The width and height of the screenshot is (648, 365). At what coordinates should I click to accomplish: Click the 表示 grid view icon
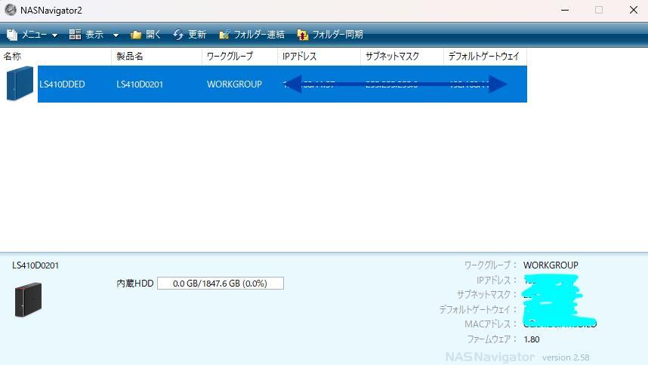pos(76,34)
